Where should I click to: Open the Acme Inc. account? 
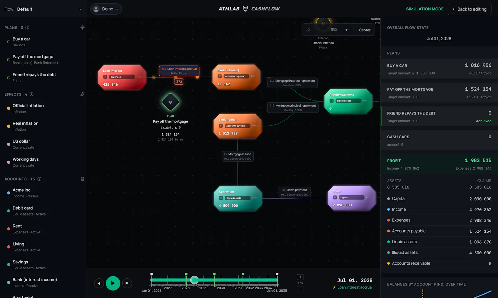click(x=43, y=193)
